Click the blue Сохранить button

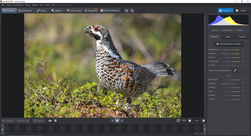pyautogui.click(x=225, y=11)
